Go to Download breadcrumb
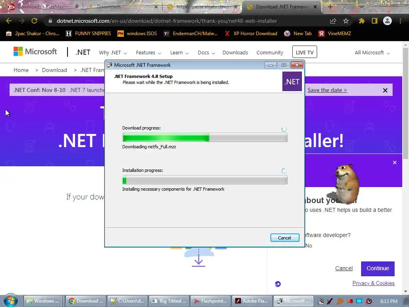Image resolution: width=409 pixels, height=307 pixels. [54, 70]
